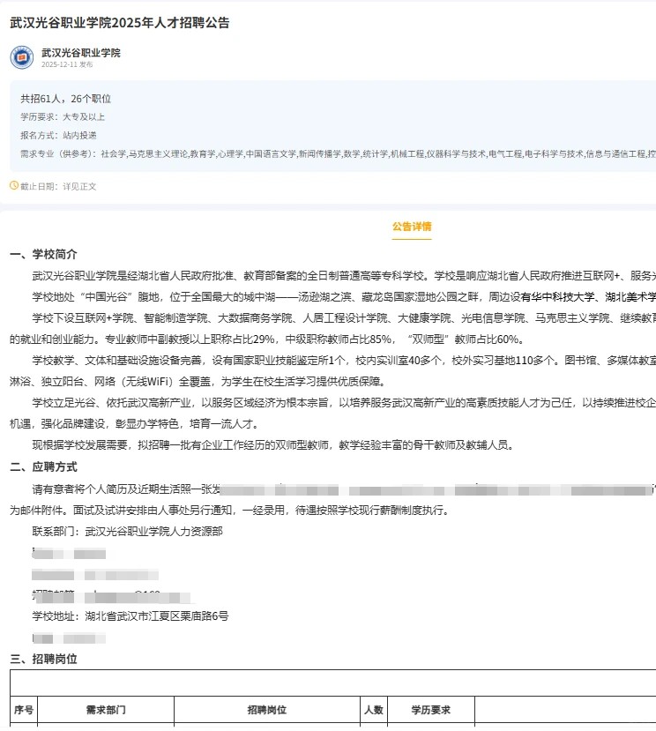The width and height of the screenshot is (656, 731).
Task: Click heading 二、应聘方式
Action: (43, 466)
